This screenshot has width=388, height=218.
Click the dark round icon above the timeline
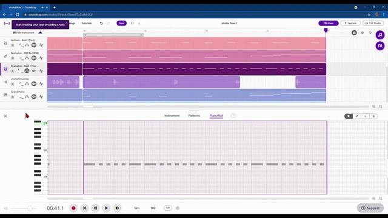point(354,33)
